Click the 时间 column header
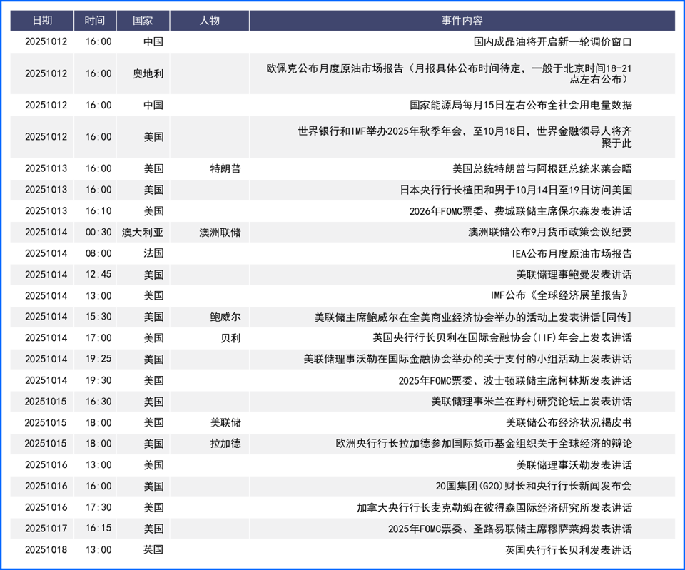 click(x=94, y=21)
